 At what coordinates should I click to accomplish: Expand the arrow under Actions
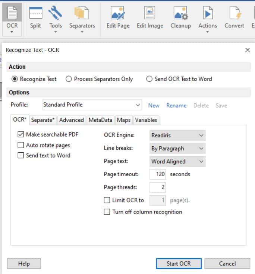click(x=207, y=32)
